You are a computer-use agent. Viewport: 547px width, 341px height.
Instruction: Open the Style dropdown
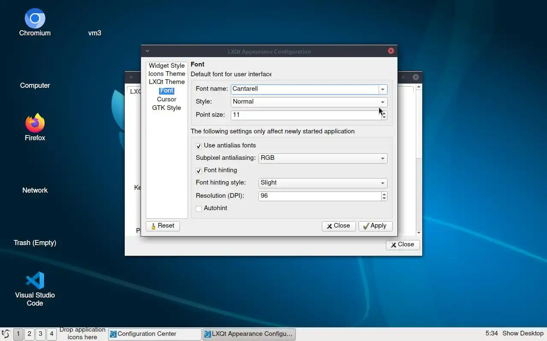tap(309, 102)
